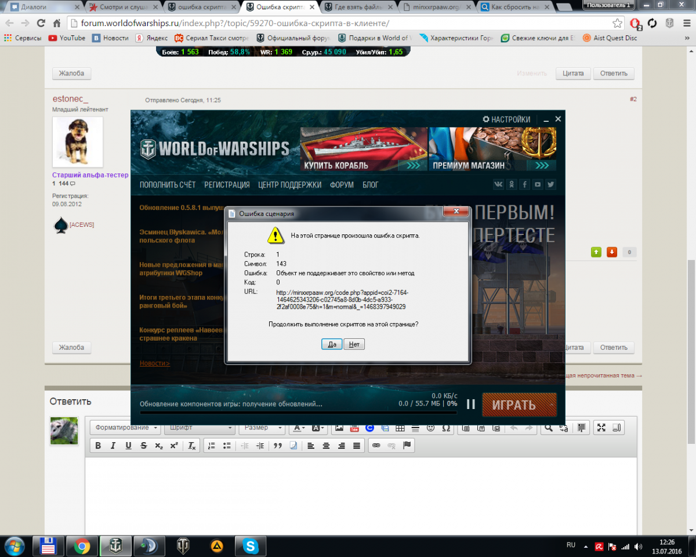Screen dimensions: 696x557
Task: Insert a table in the reply editor
Action: tap(400, 428)
